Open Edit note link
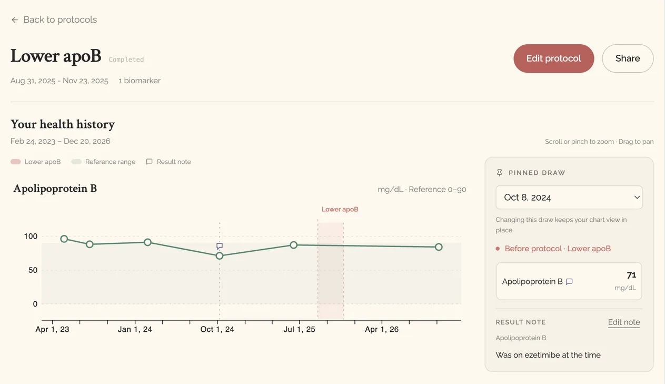Screen dimensions: 665x384 pos(624,322)
